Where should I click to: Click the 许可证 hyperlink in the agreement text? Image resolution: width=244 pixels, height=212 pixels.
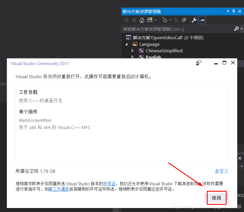109,183
